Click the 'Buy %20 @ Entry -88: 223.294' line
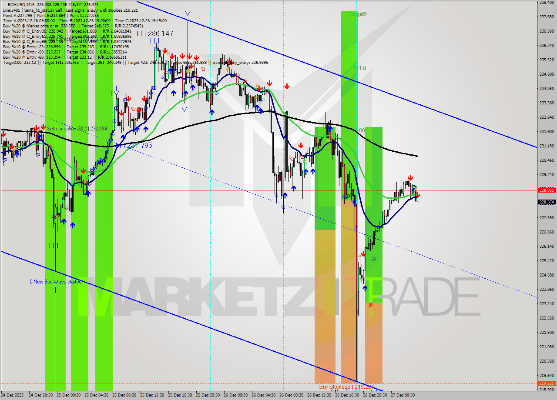The width and height of the screenshot is (557, 400). 32,57
